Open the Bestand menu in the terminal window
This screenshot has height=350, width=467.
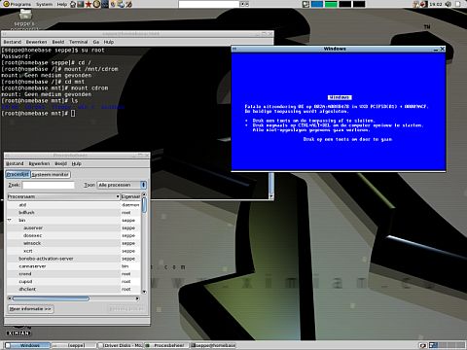13,42
